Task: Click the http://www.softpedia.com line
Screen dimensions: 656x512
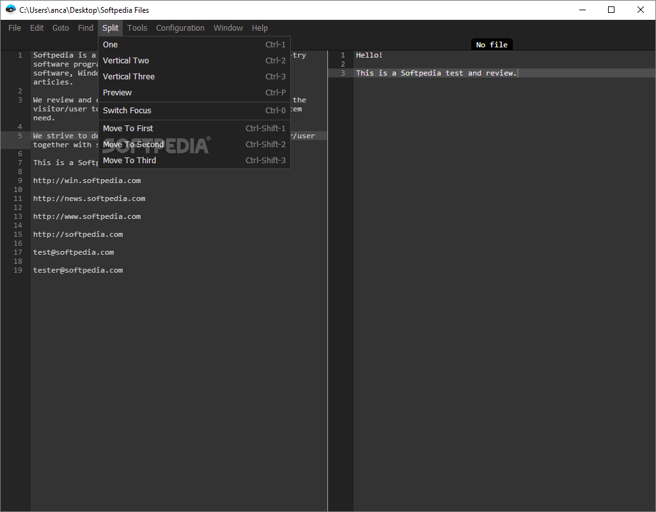Action: click(87, 216)
